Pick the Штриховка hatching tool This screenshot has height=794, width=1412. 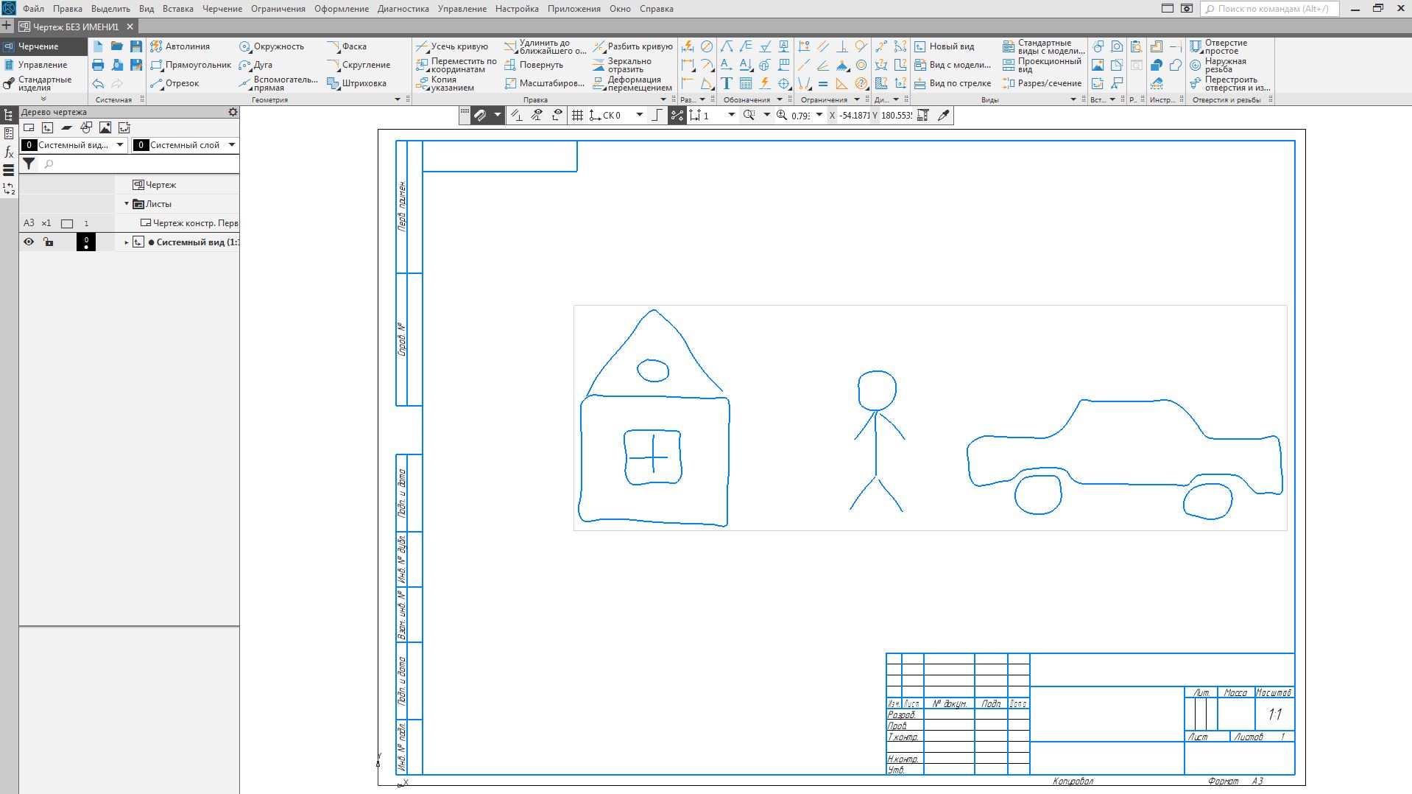(356, 83)
